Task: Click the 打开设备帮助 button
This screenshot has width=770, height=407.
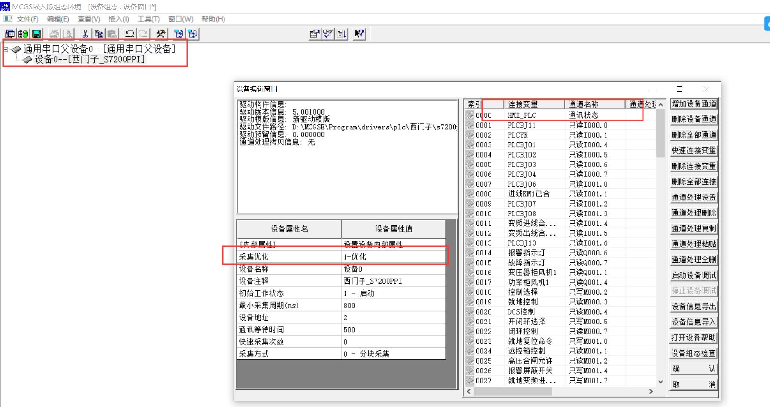Action: [694, 338]
